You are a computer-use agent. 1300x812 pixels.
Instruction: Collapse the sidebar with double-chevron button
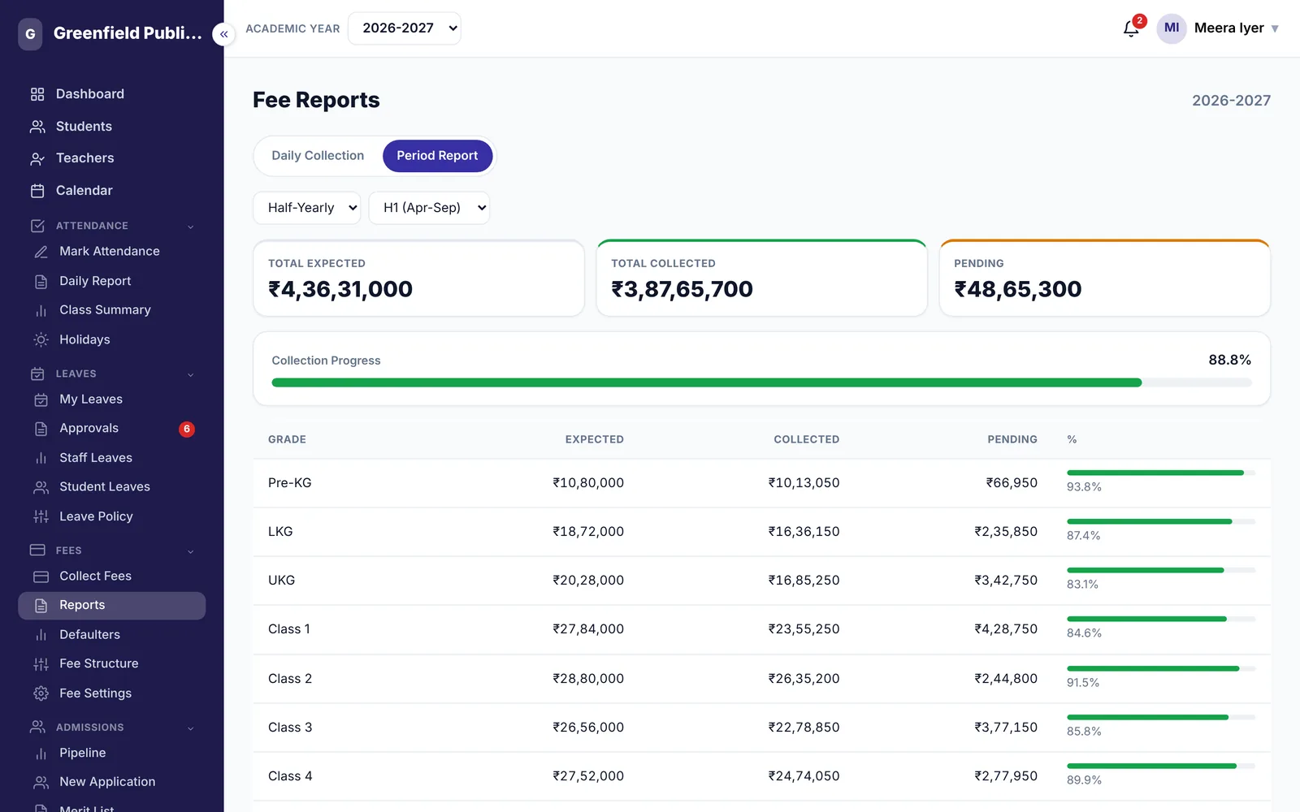223,34
